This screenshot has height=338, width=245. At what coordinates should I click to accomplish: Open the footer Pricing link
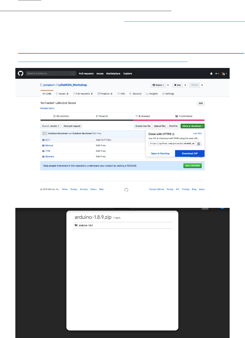[170, 189]
